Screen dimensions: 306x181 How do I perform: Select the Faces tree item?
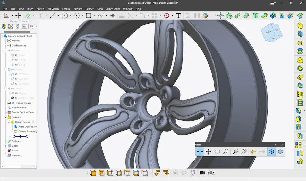15,150
